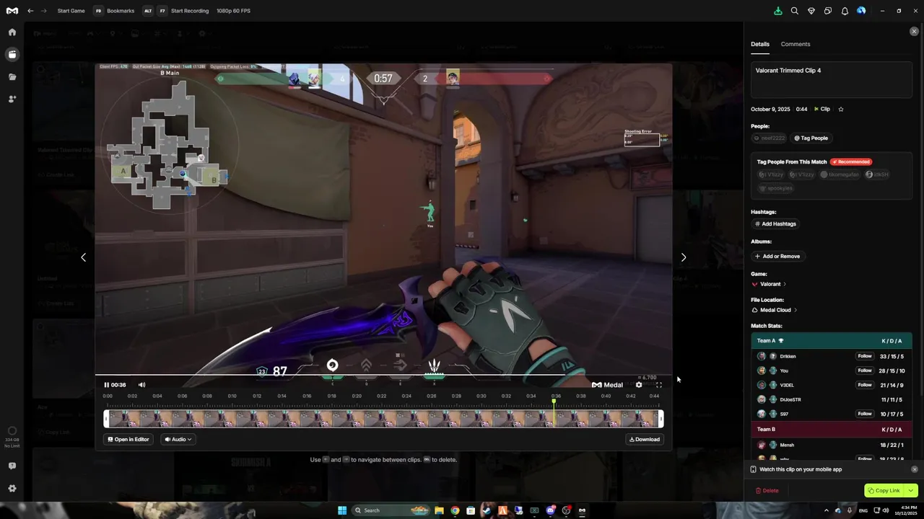924x519 pixels.
Task: Click the taskbar Search box
Action: coord(390,510)
